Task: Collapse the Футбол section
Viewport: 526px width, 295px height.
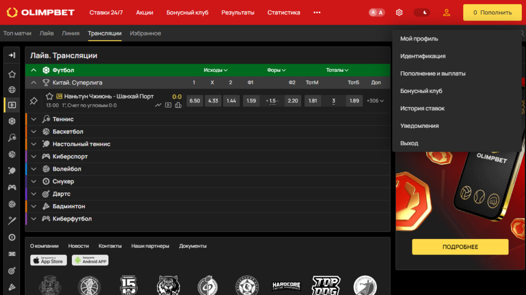Action: [x=33, y=70]
